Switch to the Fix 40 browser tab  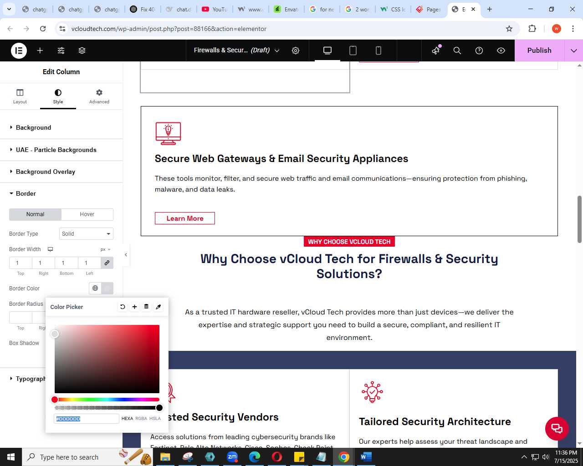point(143,9)
